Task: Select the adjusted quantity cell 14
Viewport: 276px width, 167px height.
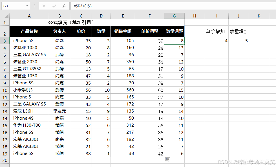Action: click(174, 111)
